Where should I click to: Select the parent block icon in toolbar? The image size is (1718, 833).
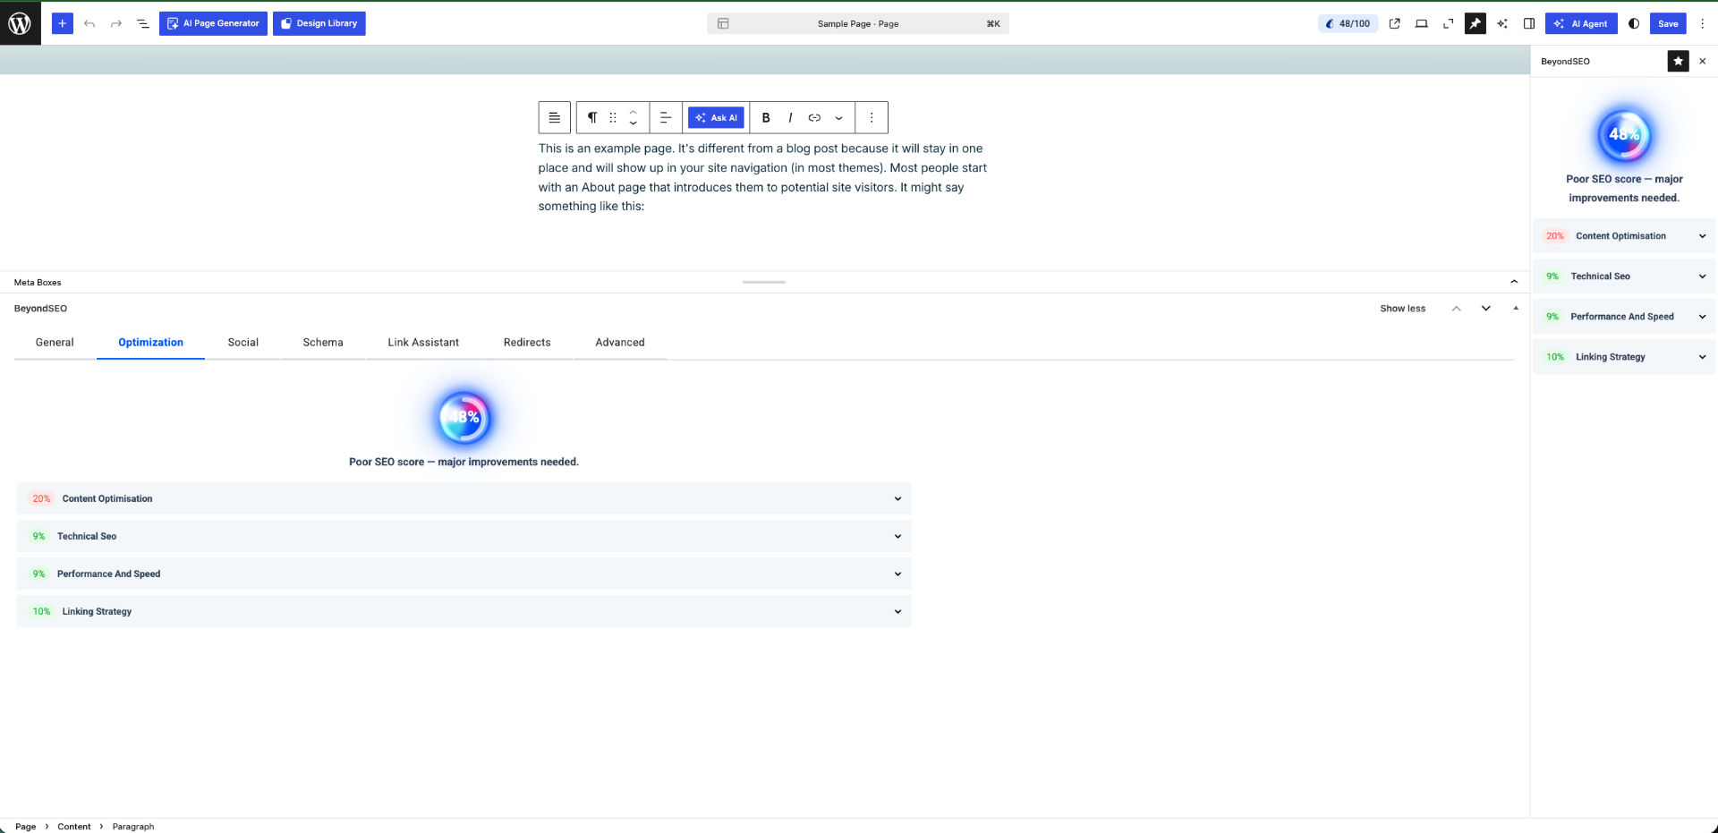(555, 117)
